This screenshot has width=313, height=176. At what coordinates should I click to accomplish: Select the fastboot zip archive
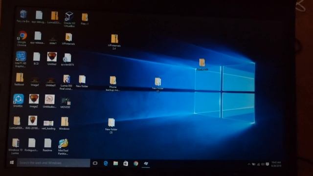[20, 79]
